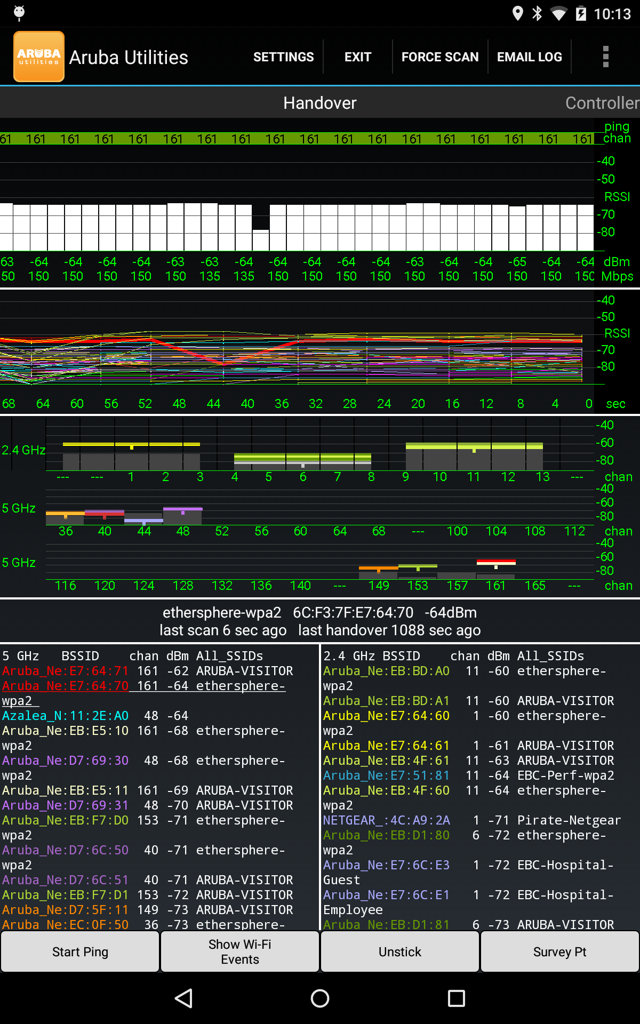Select the Aruba_Ne:D7:5F:11 row
Screen dimensions: 640x1024
click(148, 910)
